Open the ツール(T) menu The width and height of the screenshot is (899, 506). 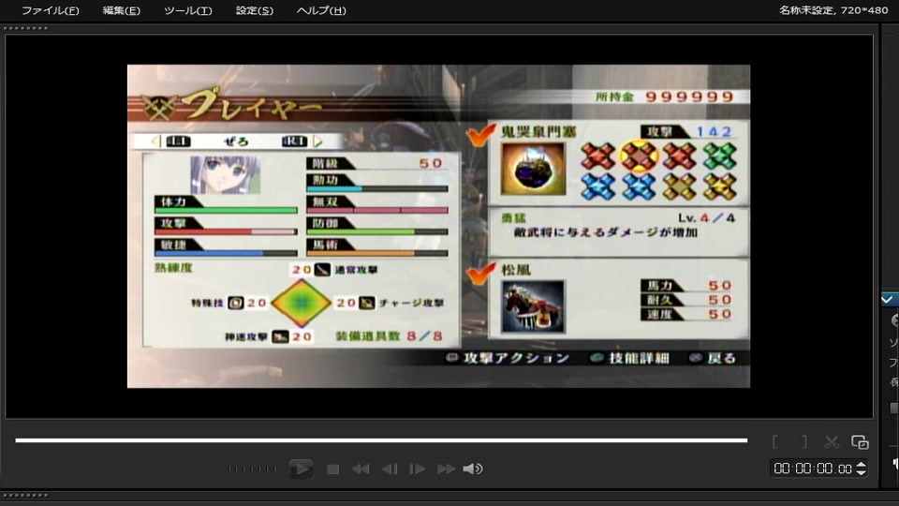(187, 10)
